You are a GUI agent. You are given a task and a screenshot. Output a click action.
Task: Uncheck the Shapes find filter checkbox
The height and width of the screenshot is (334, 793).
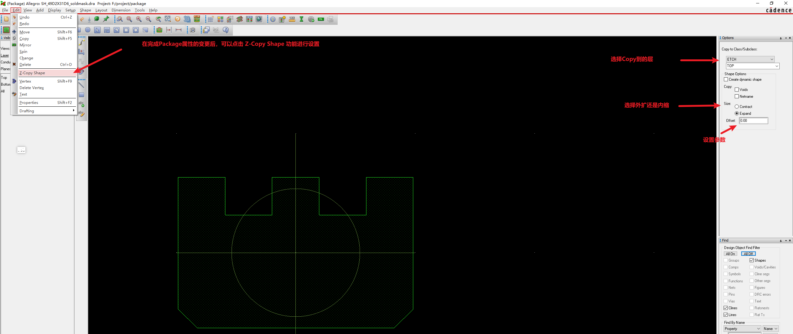click(751, 260)
